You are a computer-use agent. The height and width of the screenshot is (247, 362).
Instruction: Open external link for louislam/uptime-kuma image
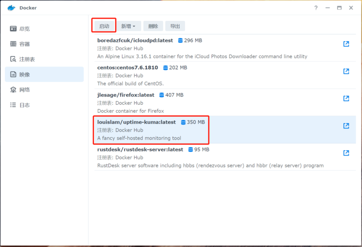click(x=346, y=126)
